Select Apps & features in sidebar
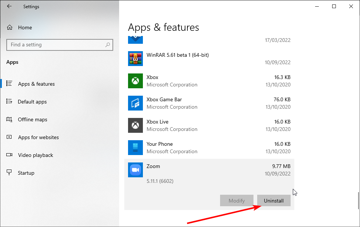This screenshot has width=360, height=227. [36, 84]
